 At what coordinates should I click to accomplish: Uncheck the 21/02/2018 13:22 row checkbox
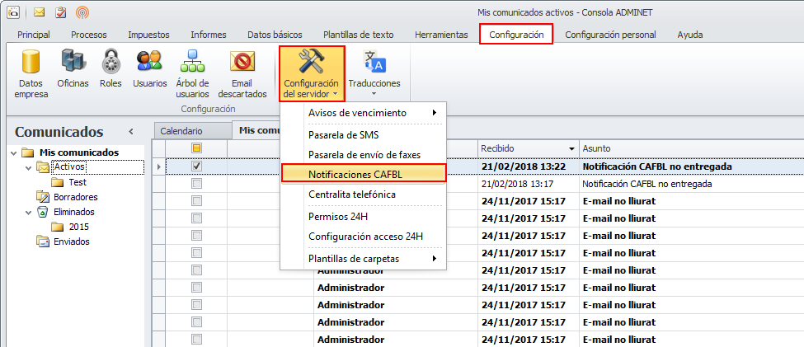tap(196, 166)
